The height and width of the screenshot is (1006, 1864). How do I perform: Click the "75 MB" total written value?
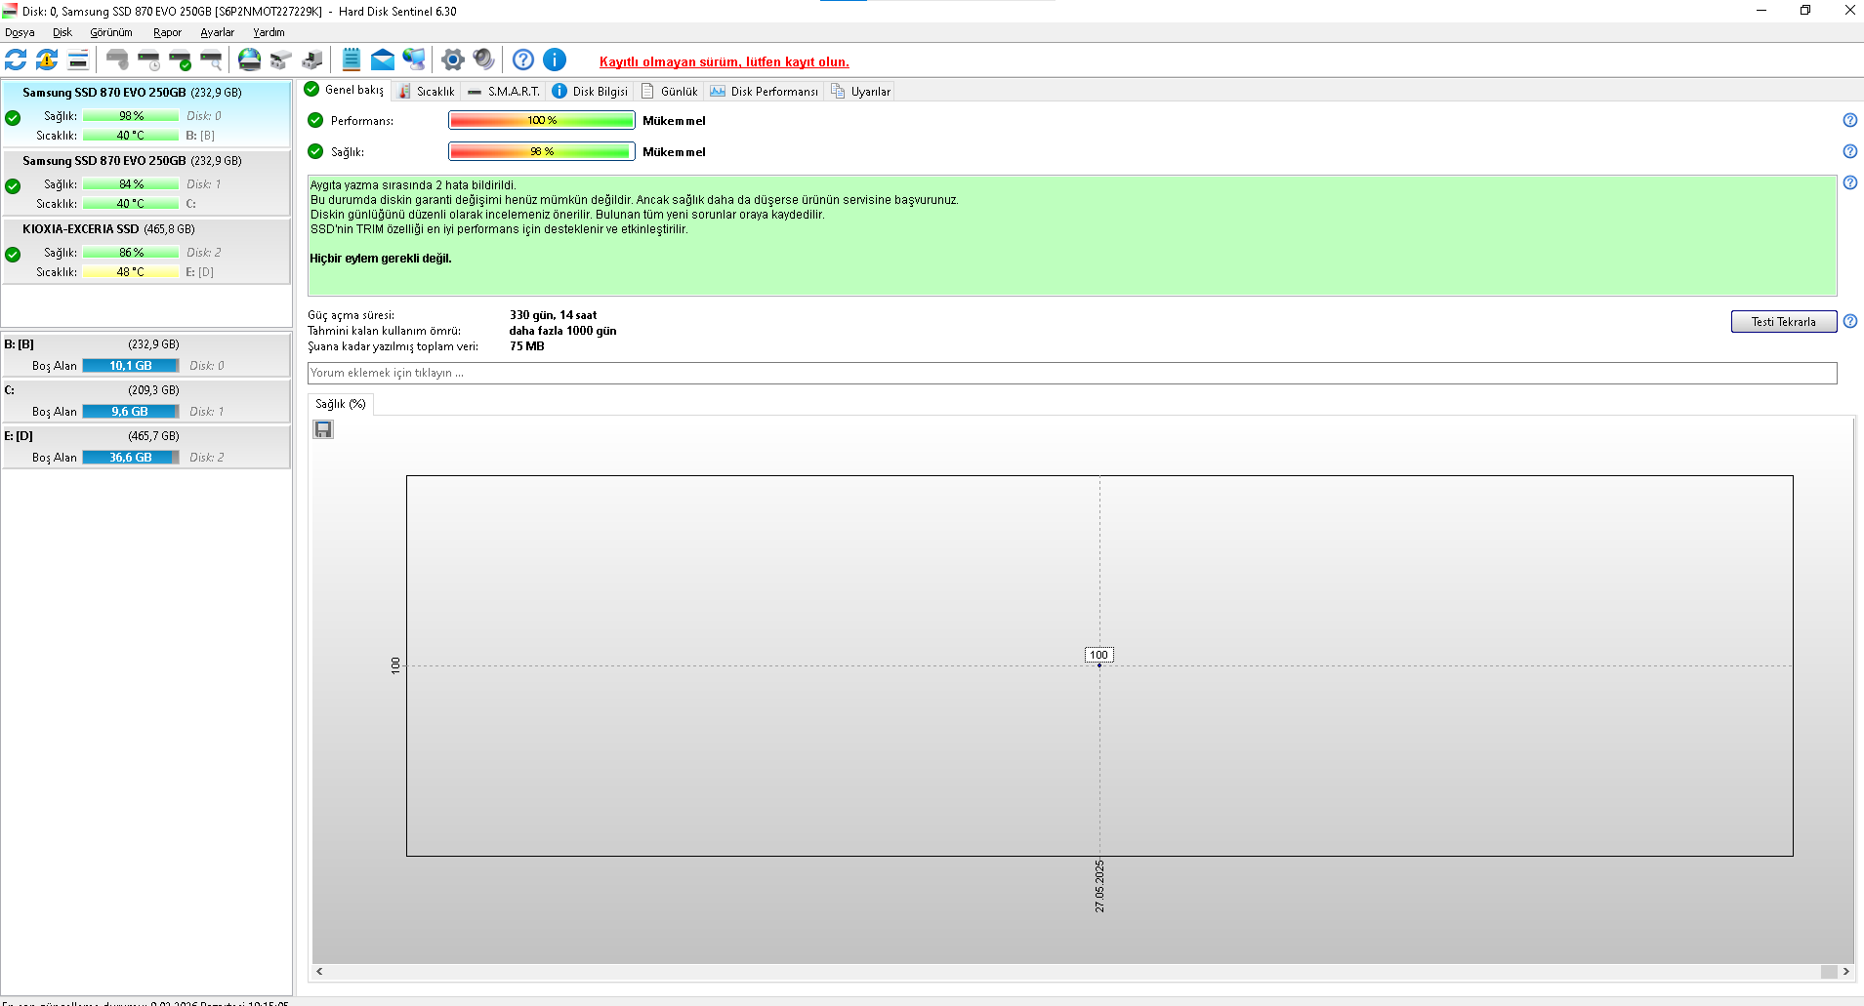tap(527, 346)
